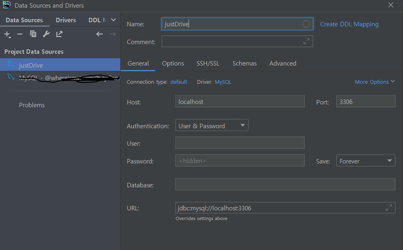
Task: Click Create DDL Mapping link
Action: point(349,24)
